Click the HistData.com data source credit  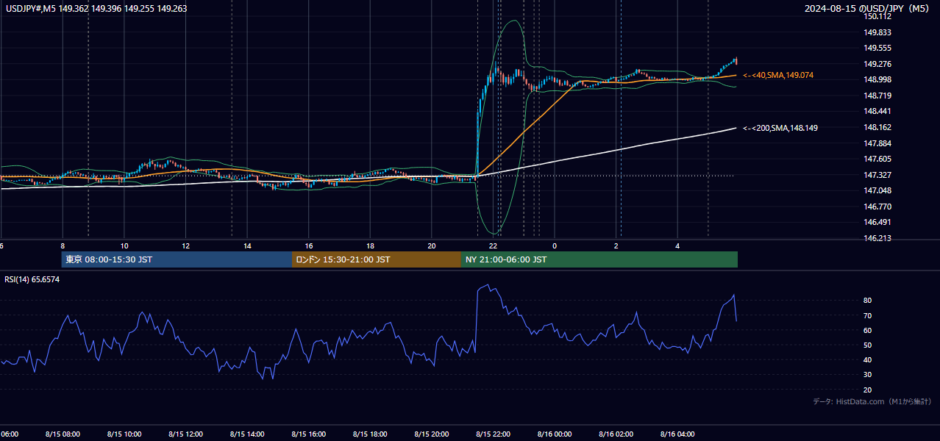[872, 401]
